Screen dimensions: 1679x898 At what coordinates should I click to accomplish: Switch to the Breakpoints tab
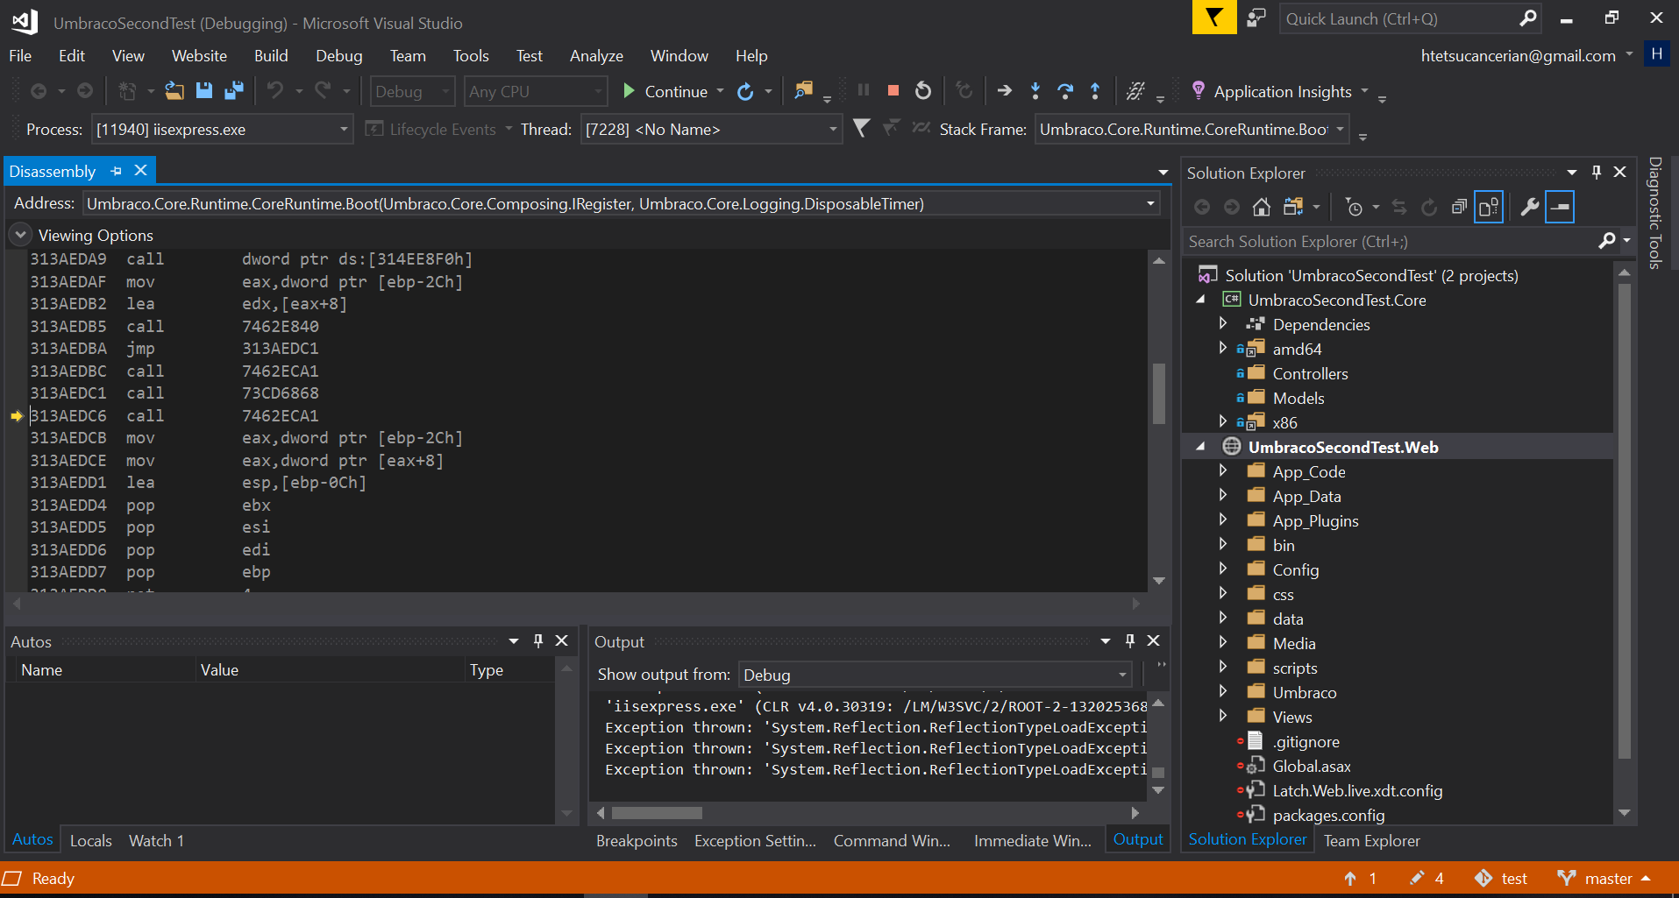coord(637,840)
